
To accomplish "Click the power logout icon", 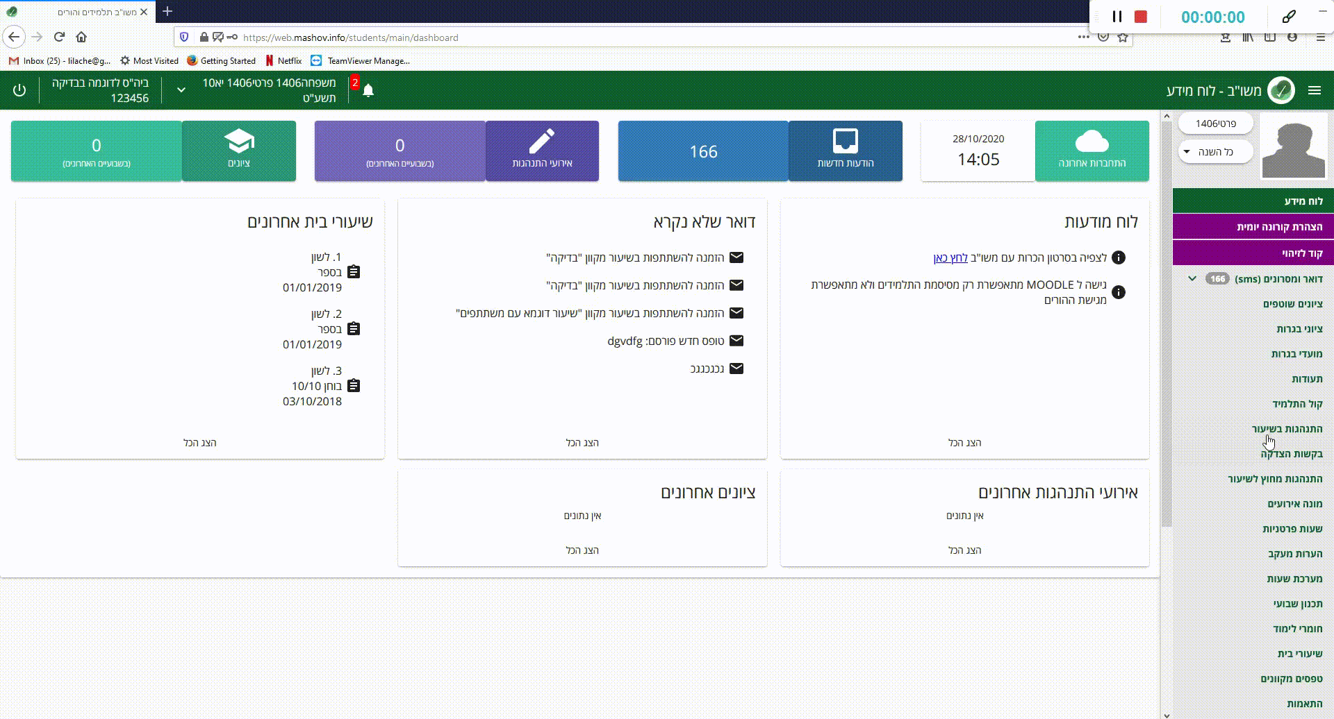I will 19,90.
